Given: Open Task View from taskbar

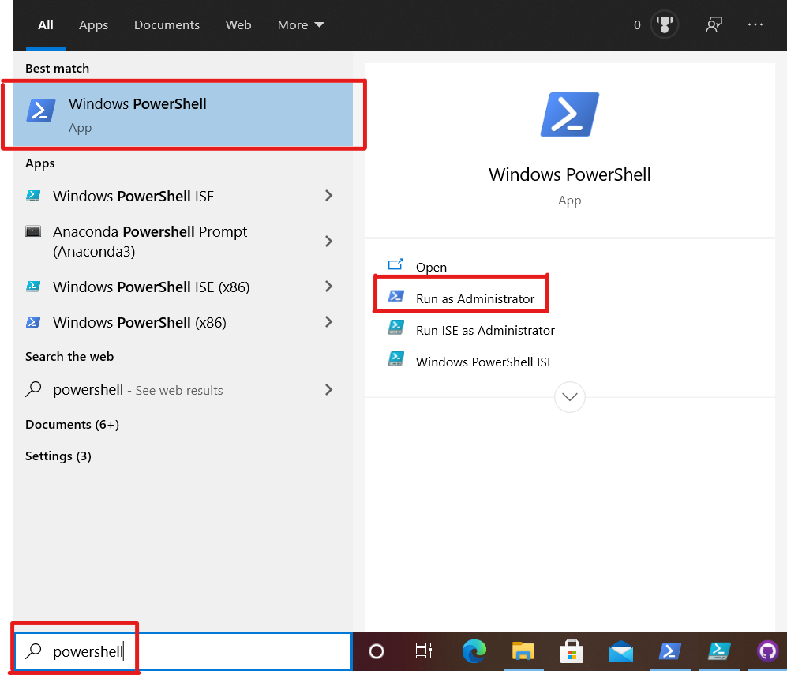Looking at the screenshot, I should pyautogui.click(x=424, y=651).
